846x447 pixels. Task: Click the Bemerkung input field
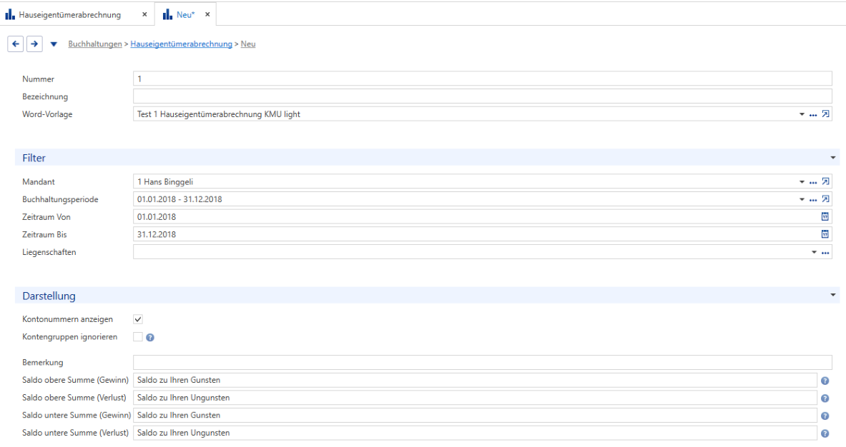tap(482, 363)
